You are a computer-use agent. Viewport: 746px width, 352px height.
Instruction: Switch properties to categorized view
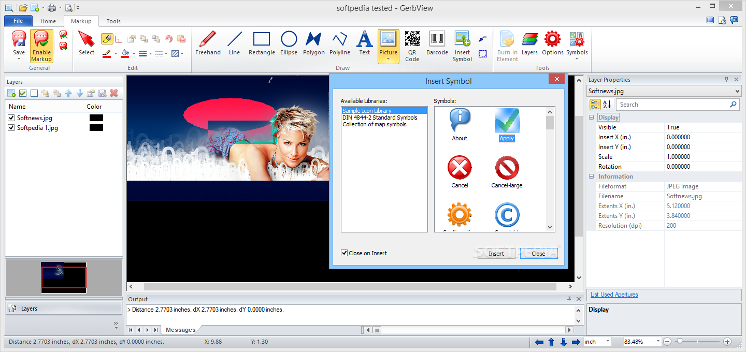click(595, 105)
